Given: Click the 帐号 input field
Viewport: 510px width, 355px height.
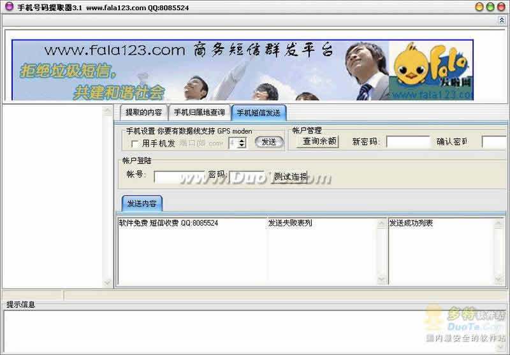Looking at the screenshot, I should 179,177.
